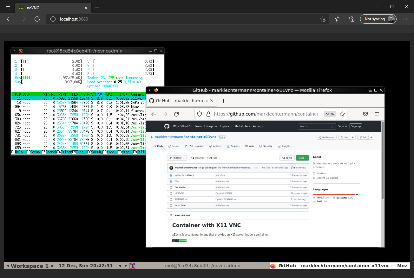414x278 pixels.
Task: Open the Actions tab
Action: (x=215, y=146)
